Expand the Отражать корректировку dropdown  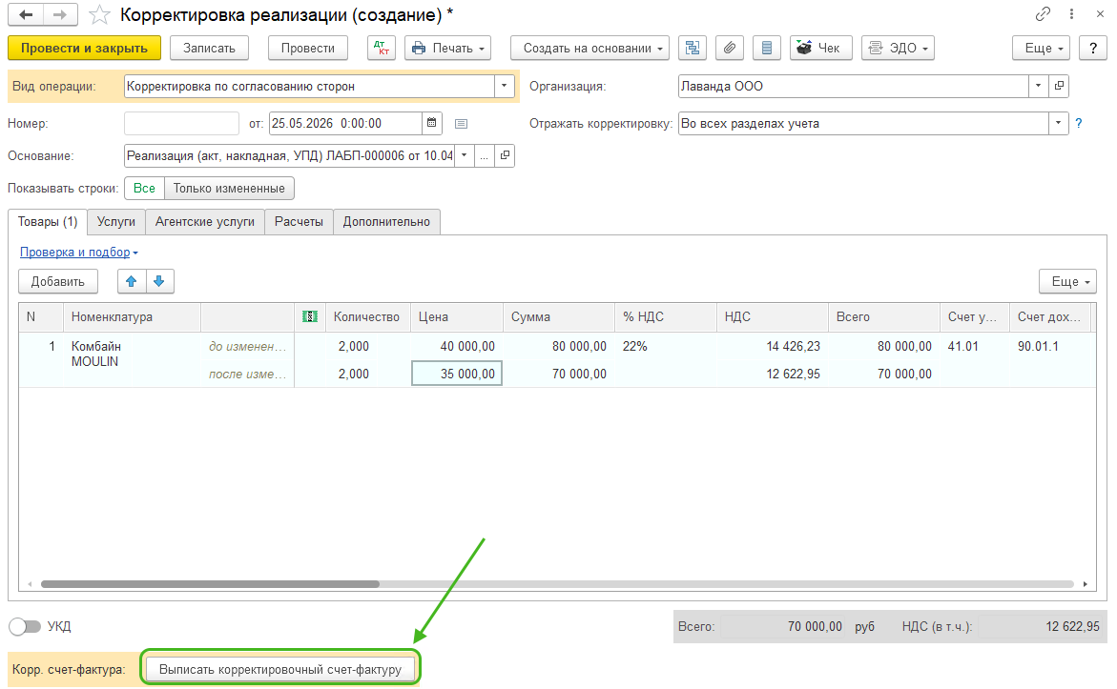pyautogui.click(x=1059, y=123)
